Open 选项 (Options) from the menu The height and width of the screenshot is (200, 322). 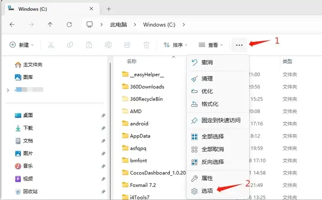click(218, 191)
